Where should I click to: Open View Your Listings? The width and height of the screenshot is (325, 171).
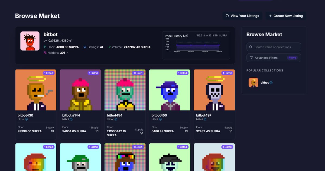tap(242, 16)
